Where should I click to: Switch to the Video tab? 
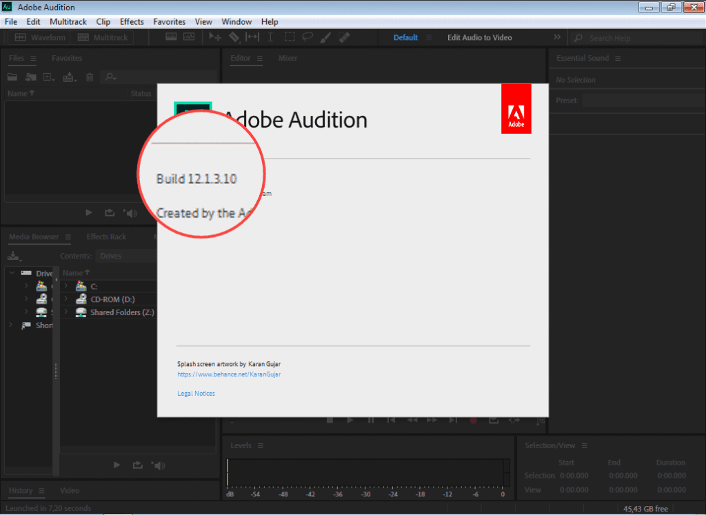[x=70, y=491]
